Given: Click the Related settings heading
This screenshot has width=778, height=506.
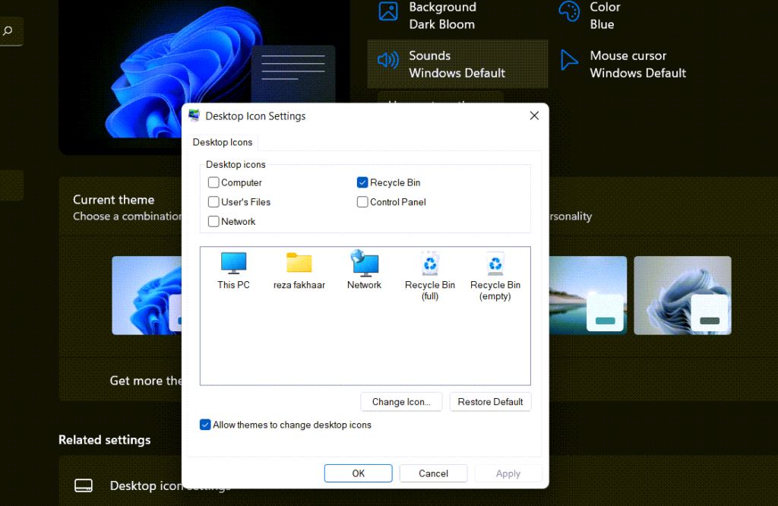Looking at the screenshot, I should click(x=105, y=440).
